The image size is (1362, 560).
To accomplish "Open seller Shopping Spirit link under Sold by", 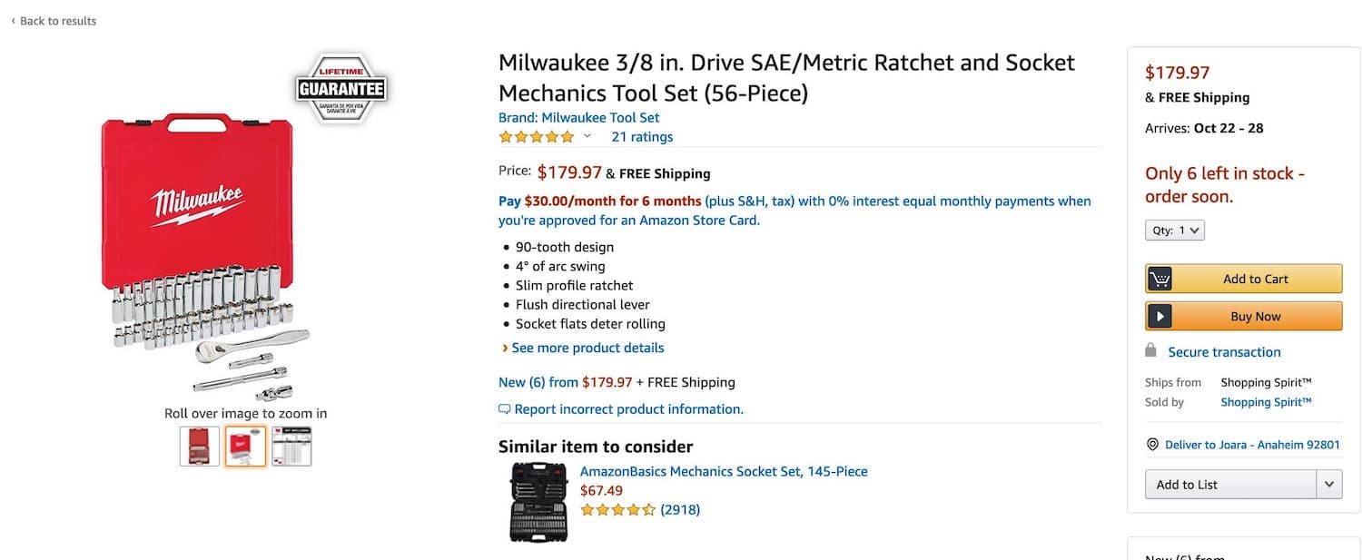I will coord(1266,402).
